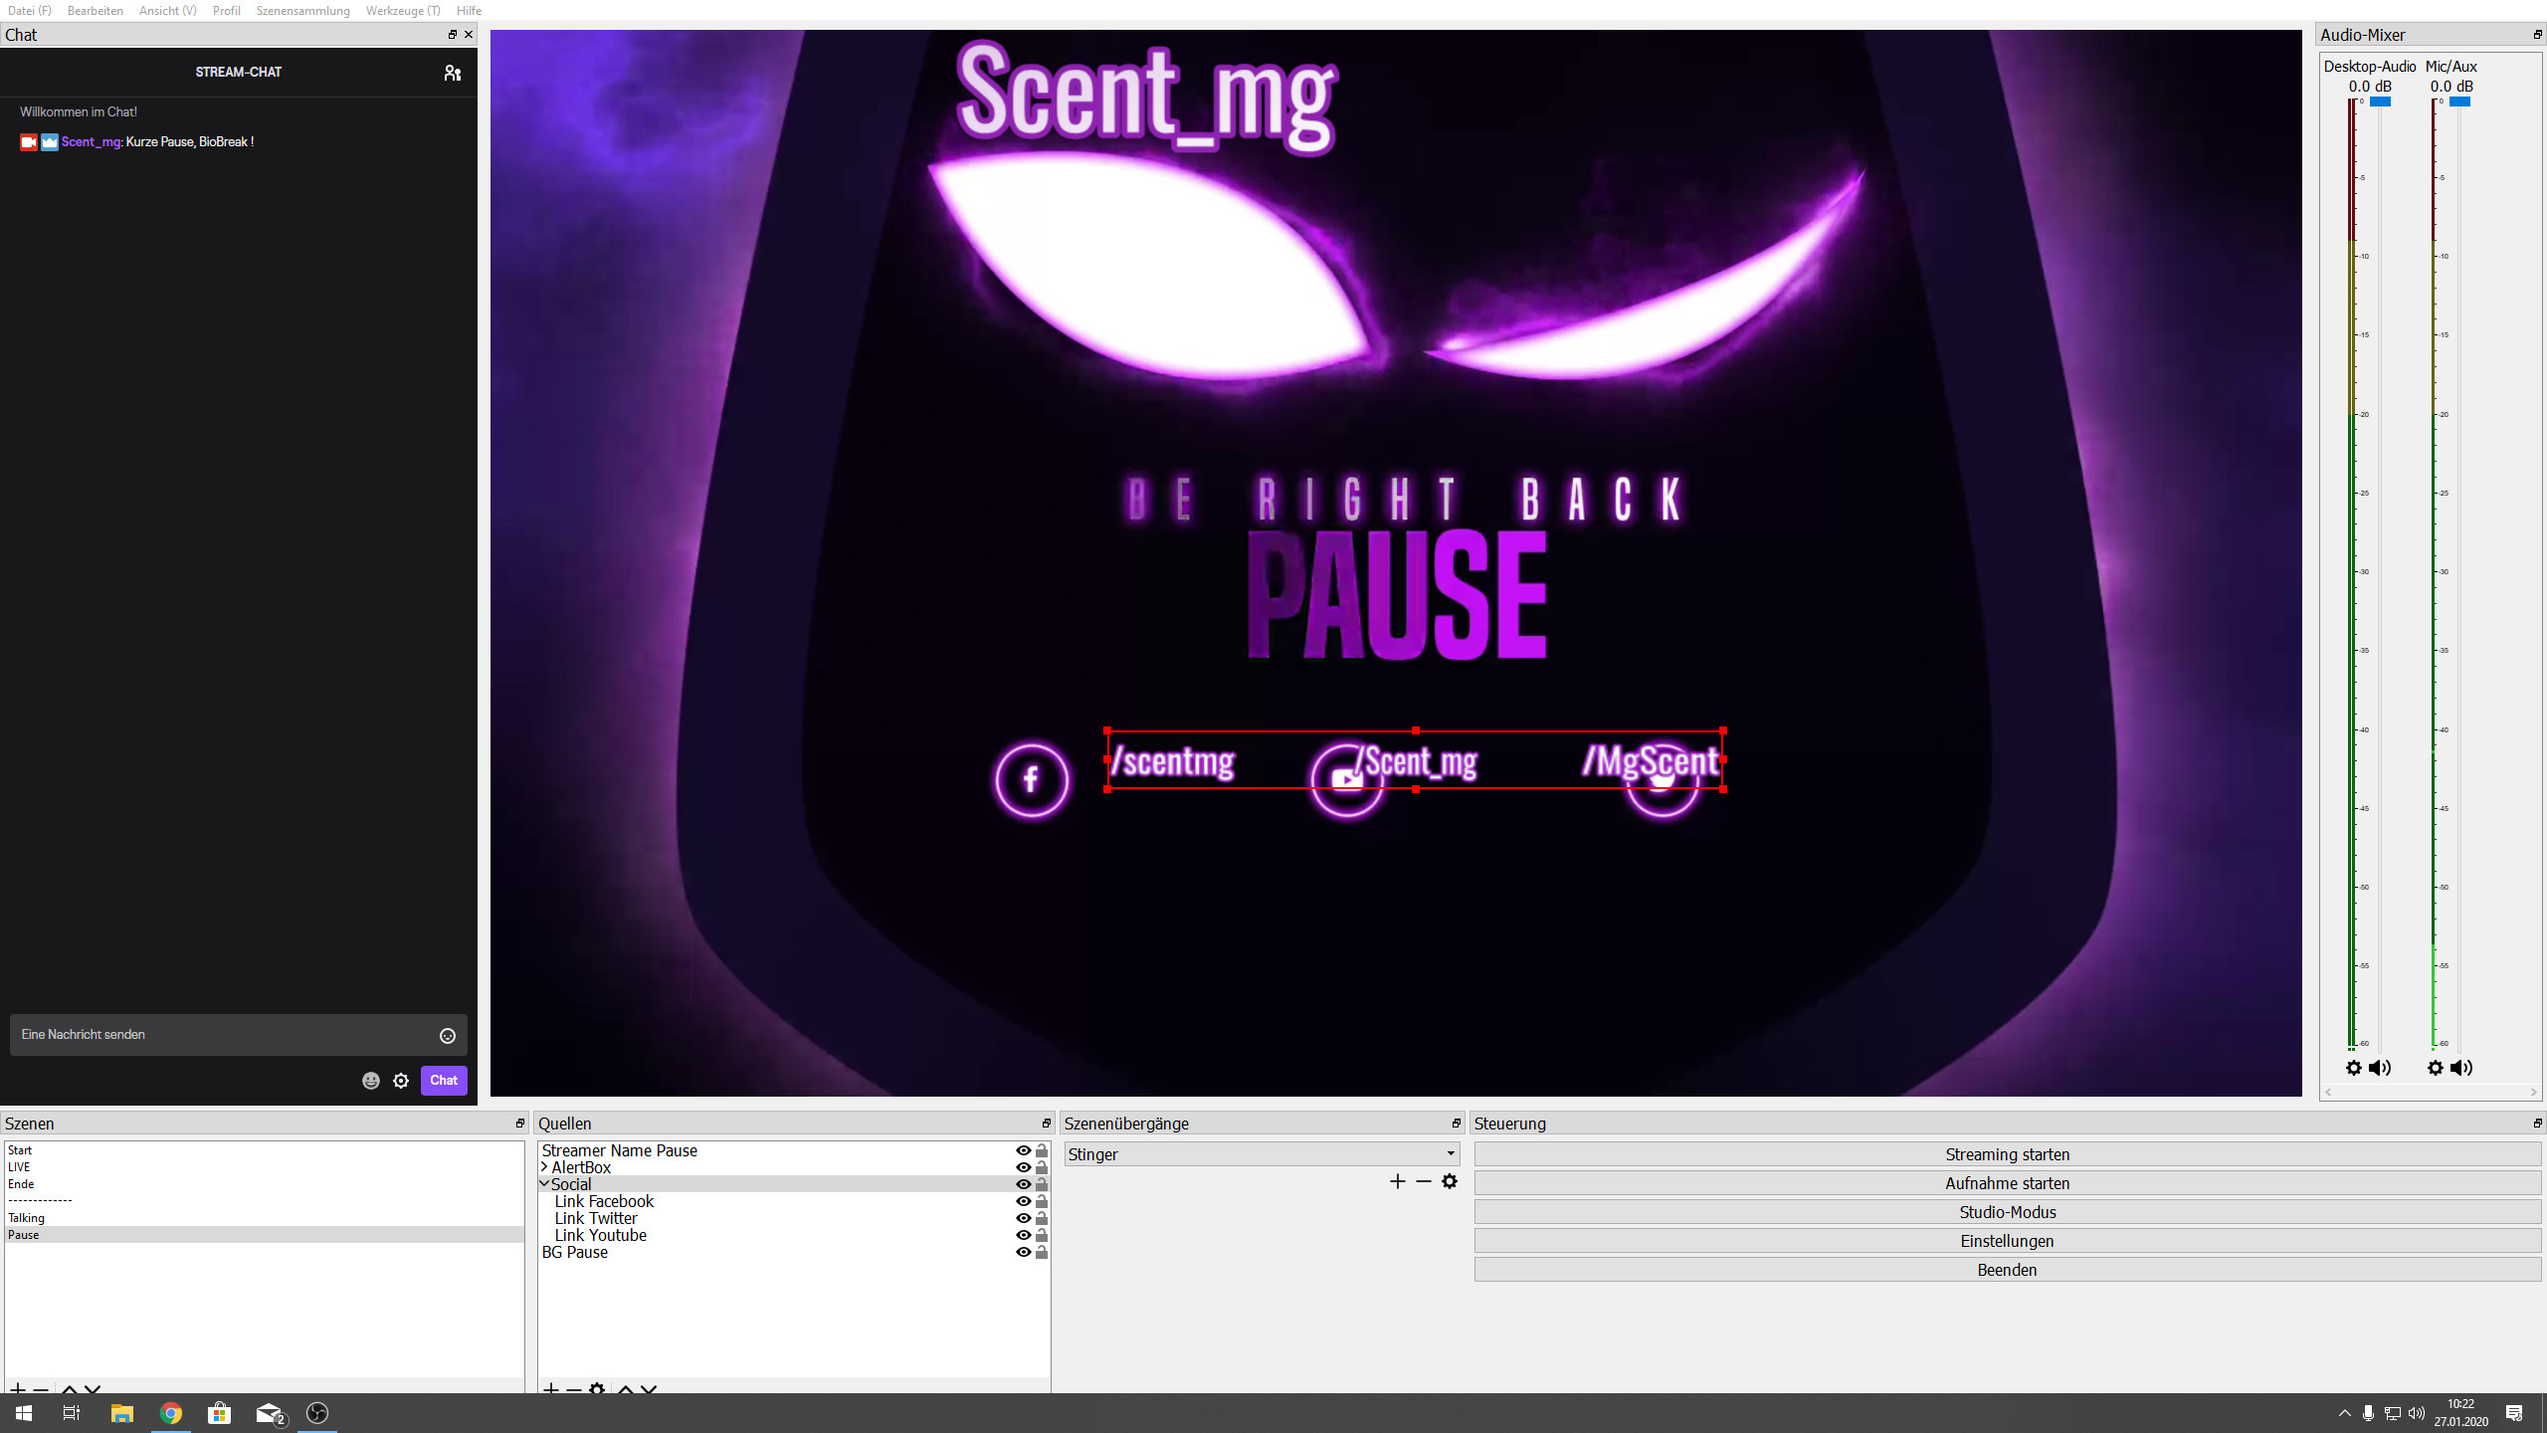Toggle visibility of BG Pause source

(1023, 1252)
